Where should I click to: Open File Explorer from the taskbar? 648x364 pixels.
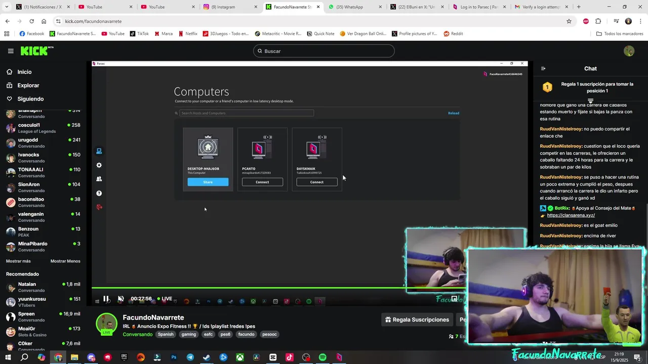tap(74, 357)
